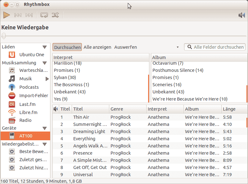Sort tracks by Genre column header
This screenshot has width=248, height=184.
pos(128,109)
